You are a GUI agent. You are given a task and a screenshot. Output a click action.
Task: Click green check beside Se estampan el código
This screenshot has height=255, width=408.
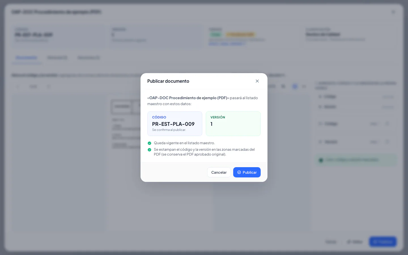coord(150,150)
